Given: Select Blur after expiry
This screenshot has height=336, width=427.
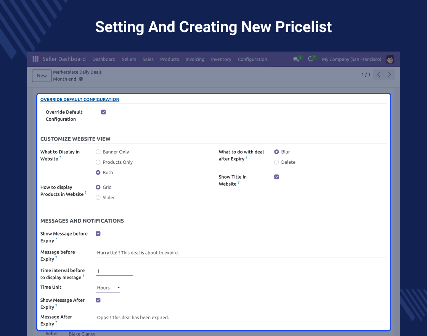Looking at the screenshot, I should 276,152.
